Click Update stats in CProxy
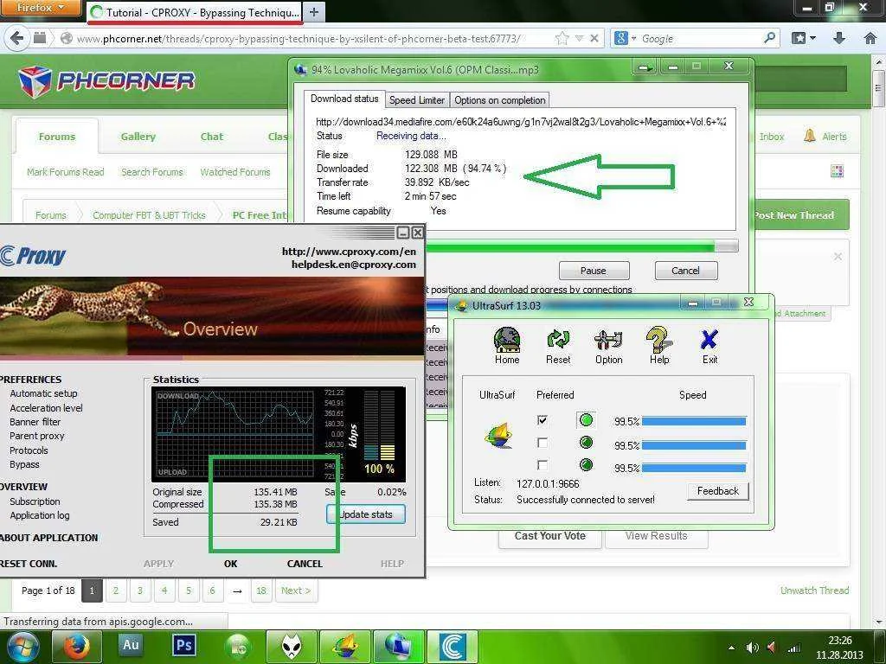Viewport: 886px width, 664px height. click(366, 514)
